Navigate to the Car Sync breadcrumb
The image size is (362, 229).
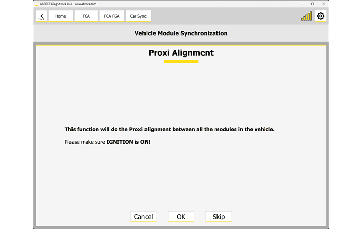(x=138, y=16)
